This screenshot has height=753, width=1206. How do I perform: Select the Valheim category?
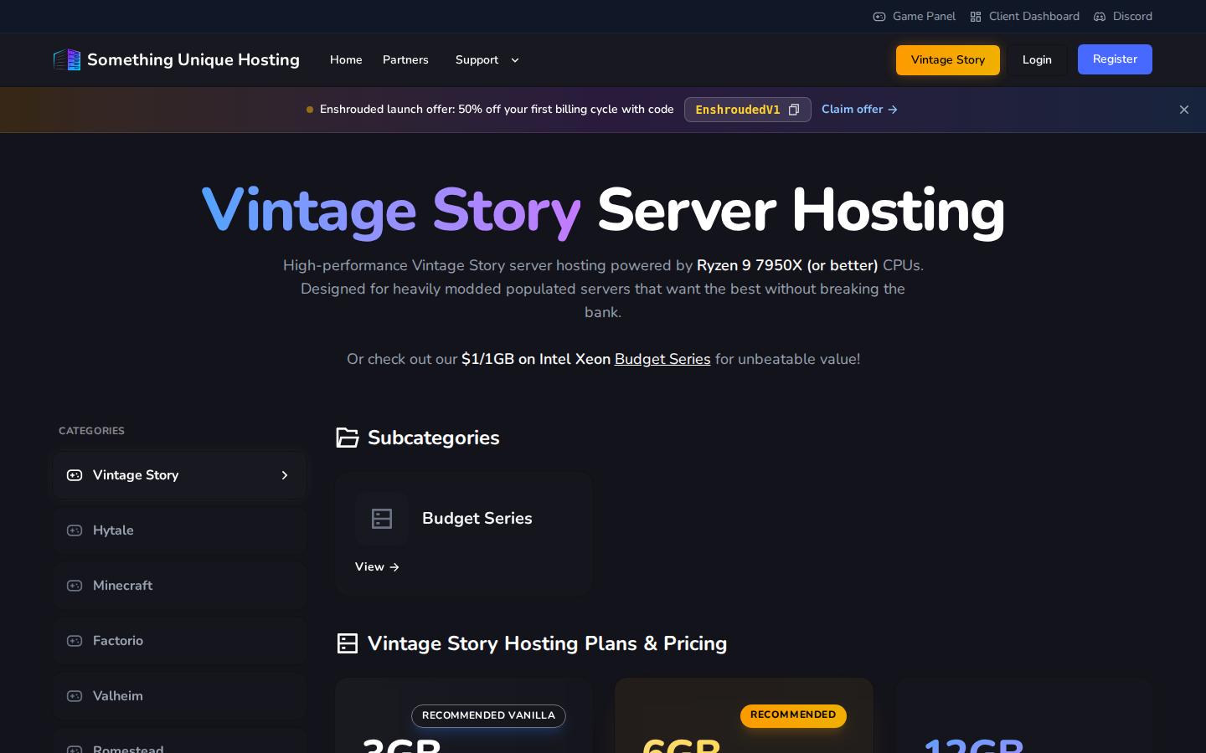pos(180,696)
